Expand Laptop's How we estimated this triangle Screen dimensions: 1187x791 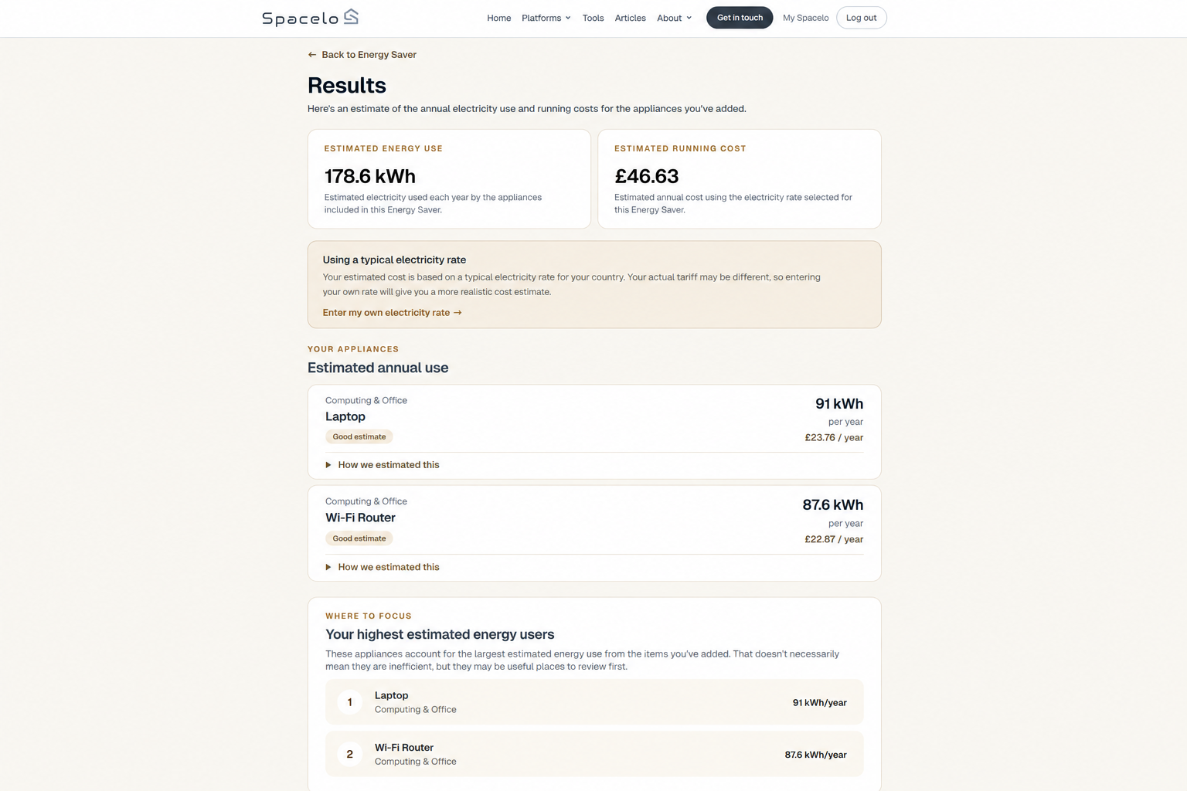(328, 465)
